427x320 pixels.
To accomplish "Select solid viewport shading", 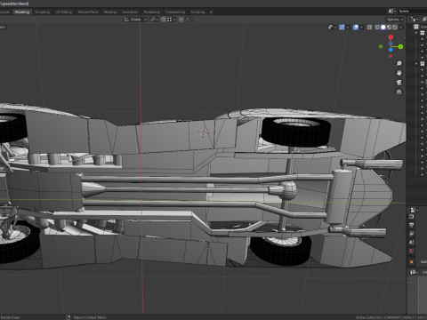I will 383,27.
